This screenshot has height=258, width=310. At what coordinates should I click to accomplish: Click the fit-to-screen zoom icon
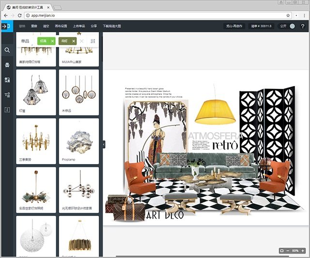282,251
